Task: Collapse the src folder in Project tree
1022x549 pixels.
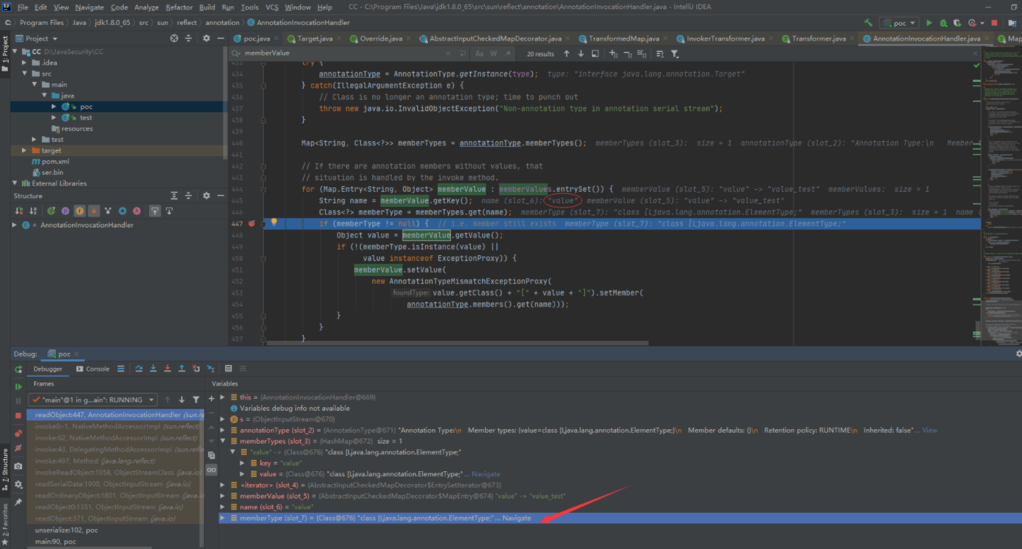Action: tap(26, 73)
